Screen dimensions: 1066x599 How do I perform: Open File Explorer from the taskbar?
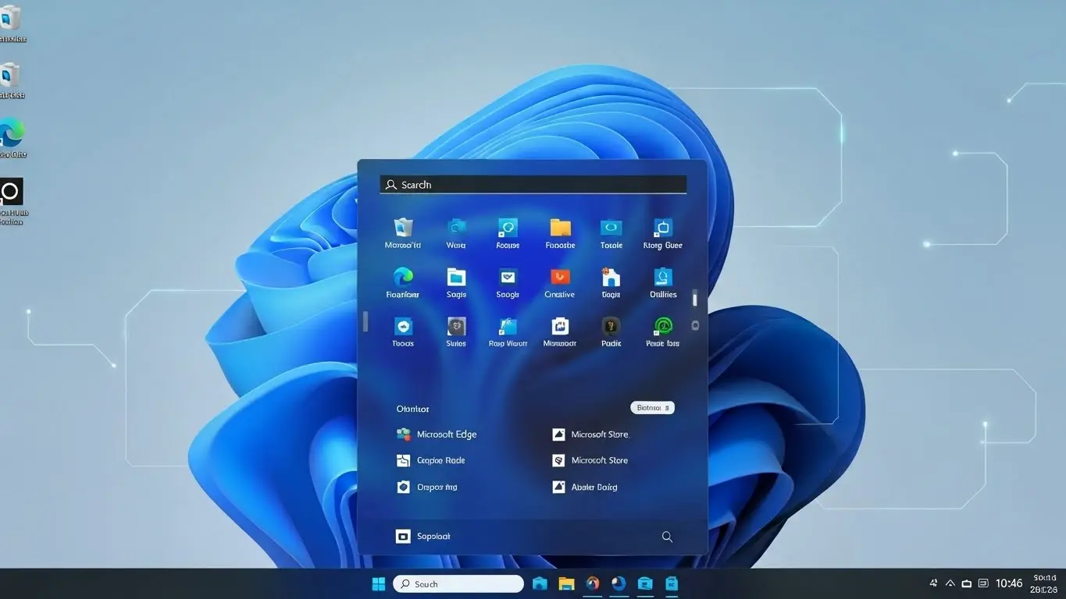(x=565, y=583)
